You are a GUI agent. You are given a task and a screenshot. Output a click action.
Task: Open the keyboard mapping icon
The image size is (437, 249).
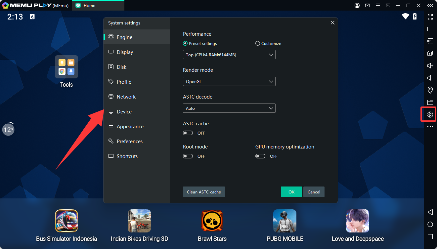pos(430,29)
